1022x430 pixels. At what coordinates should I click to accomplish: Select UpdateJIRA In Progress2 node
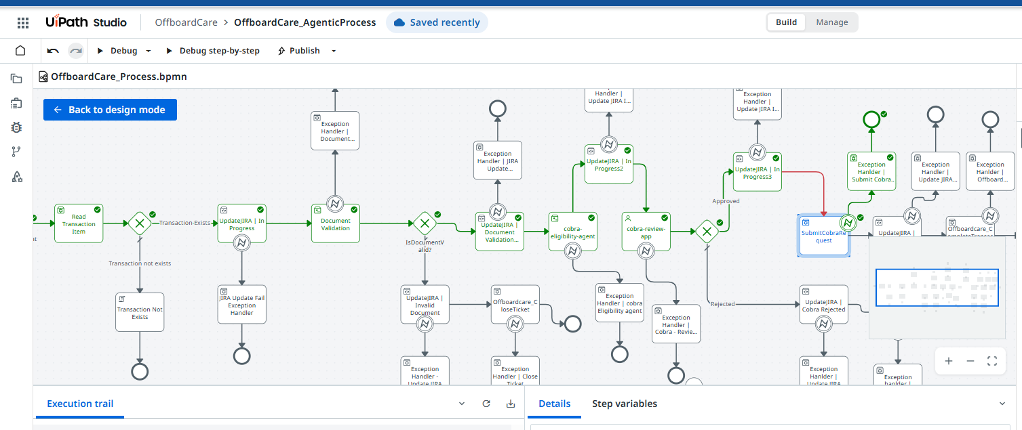[x=609, y=164]
